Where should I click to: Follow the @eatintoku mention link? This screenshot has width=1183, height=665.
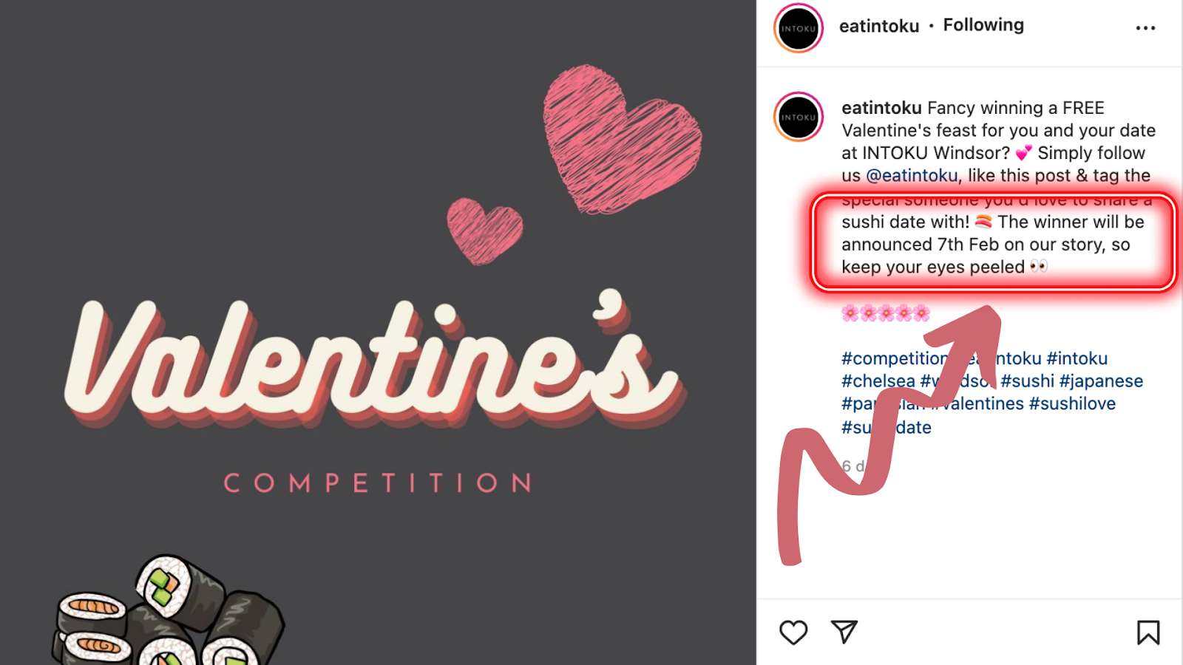tap(912, 176)
